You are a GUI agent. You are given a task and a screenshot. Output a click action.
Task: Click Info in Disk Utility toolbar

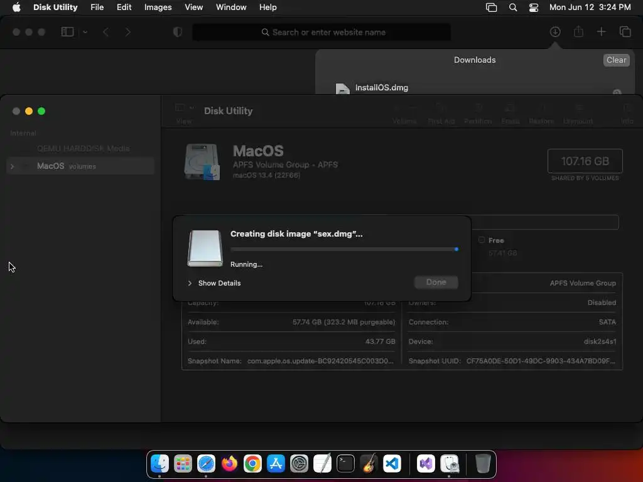tap(627, 113)
